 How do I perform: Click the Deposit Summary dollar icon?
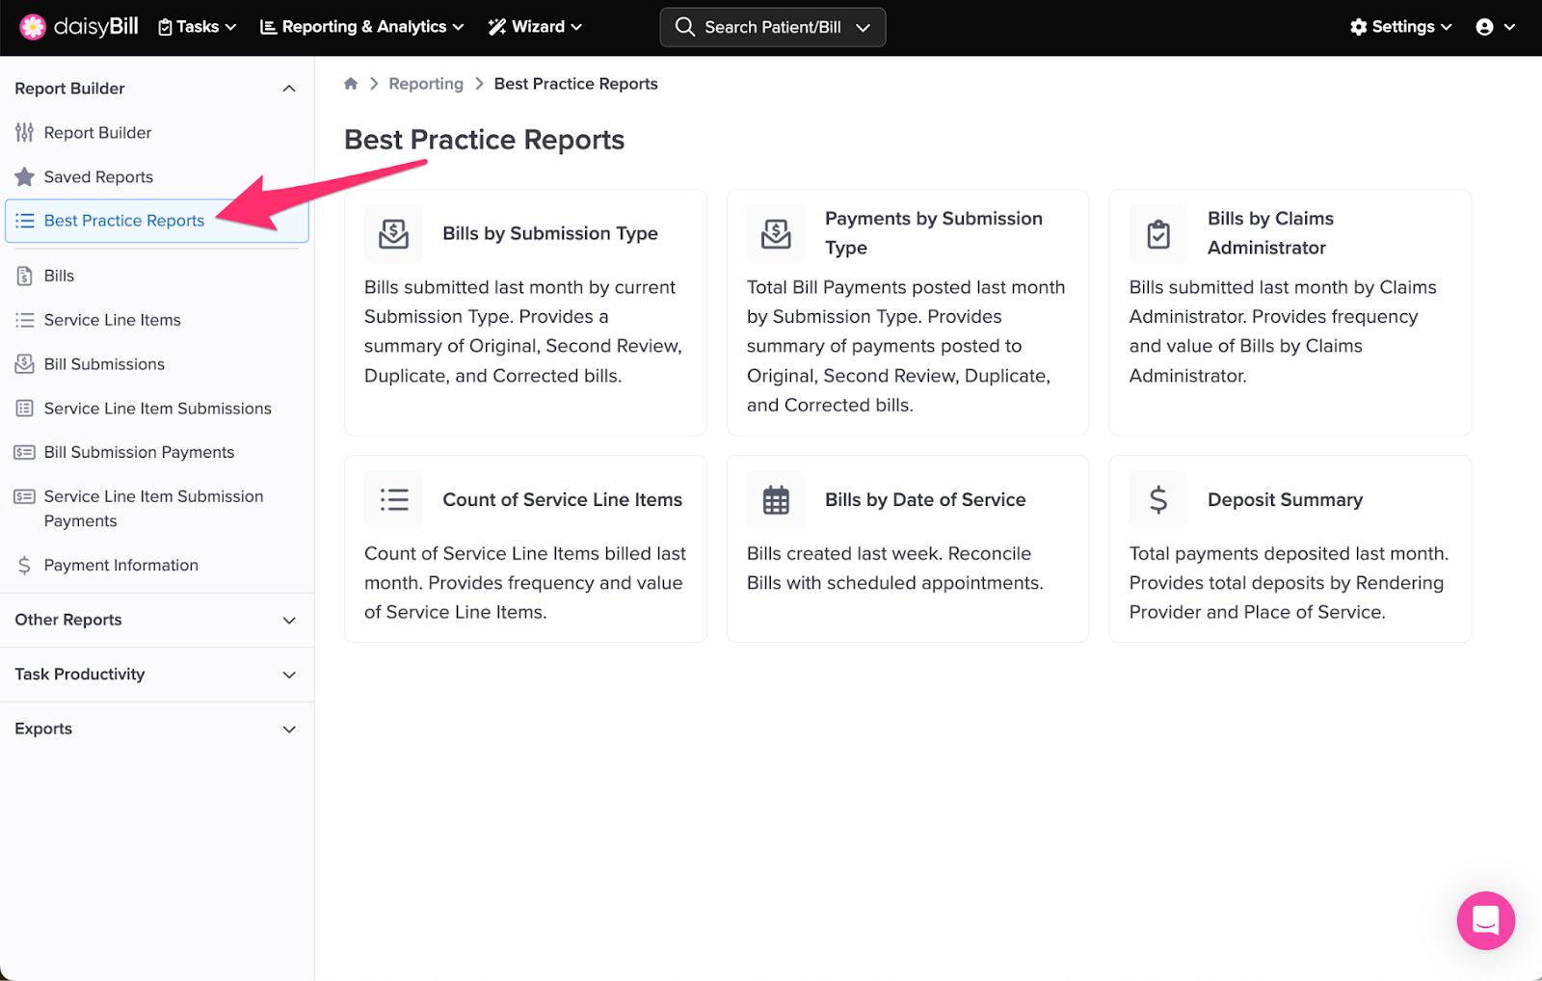[x=1157, y=499]
